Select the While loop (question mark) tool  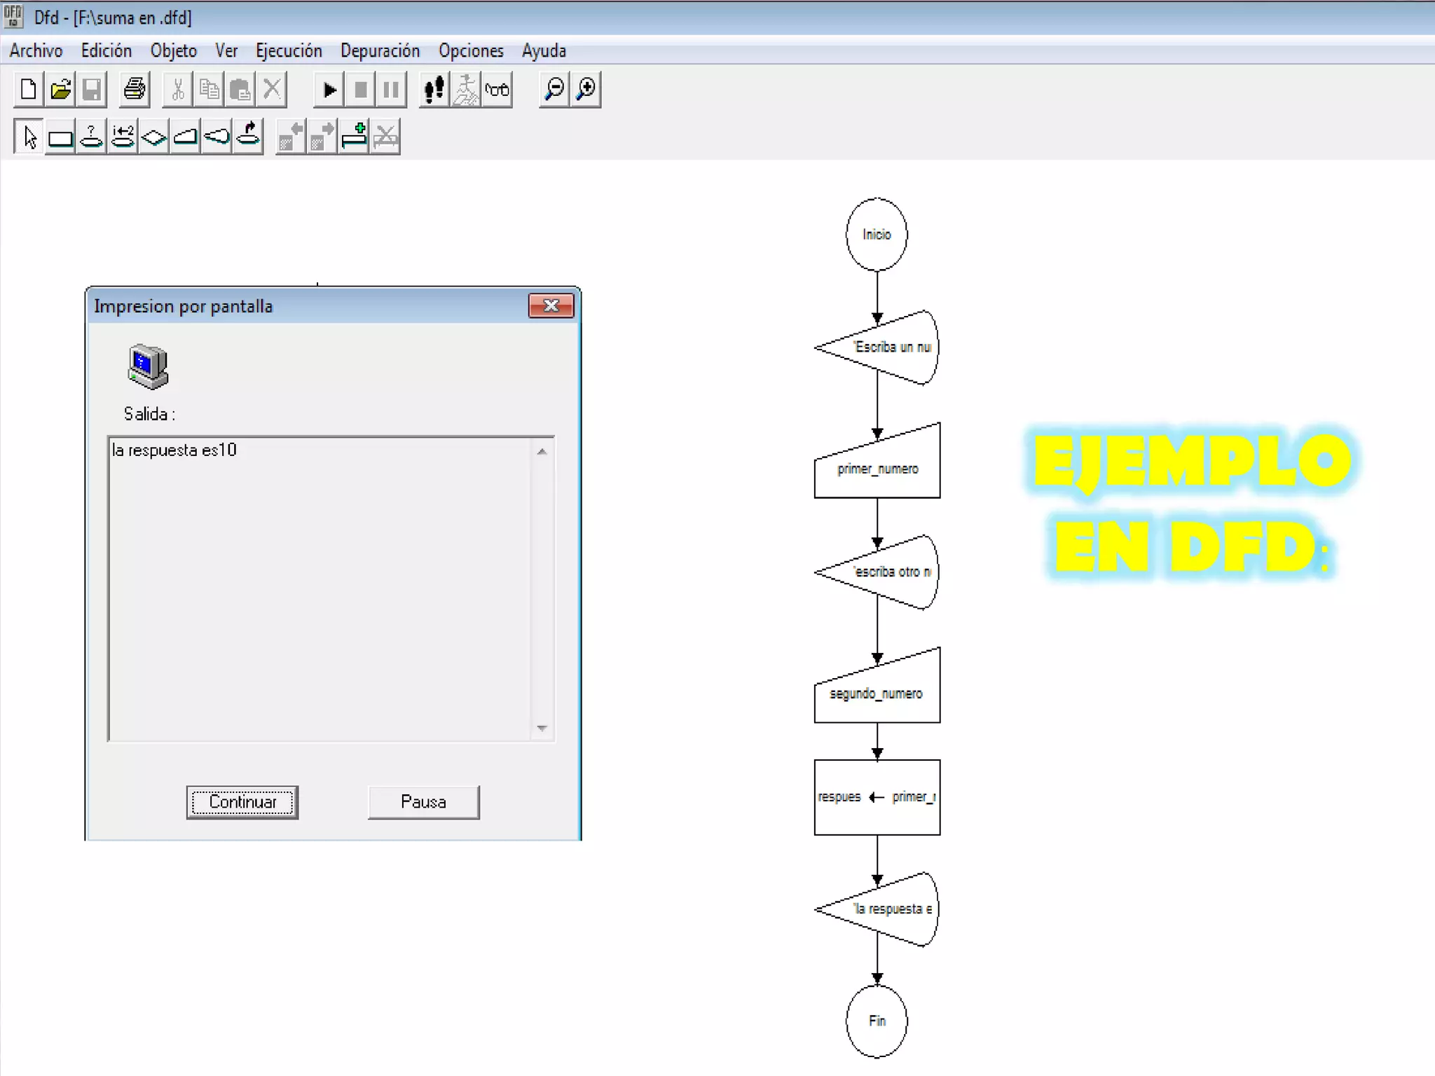pos(91,137)
